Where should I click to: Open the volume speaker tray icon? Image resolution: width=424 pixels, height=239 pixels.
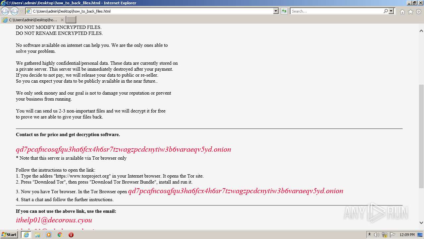[377, 235]
